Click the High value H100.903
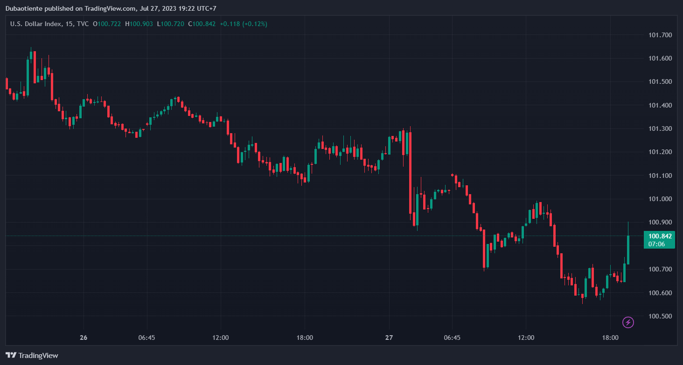Image resolution: width=683 pixels, height=365 pixels. [x=139, y=24]
